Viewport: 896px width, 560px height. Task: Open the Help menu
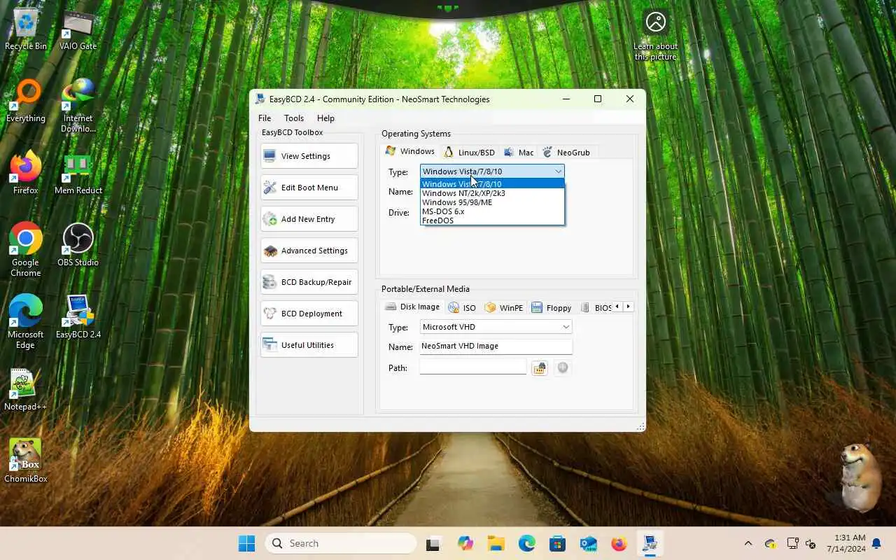pos(325,118)
